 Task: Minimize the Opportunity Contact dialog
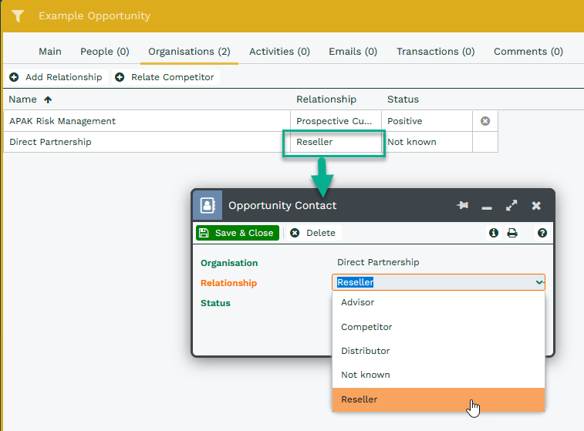tap(487, 207)
